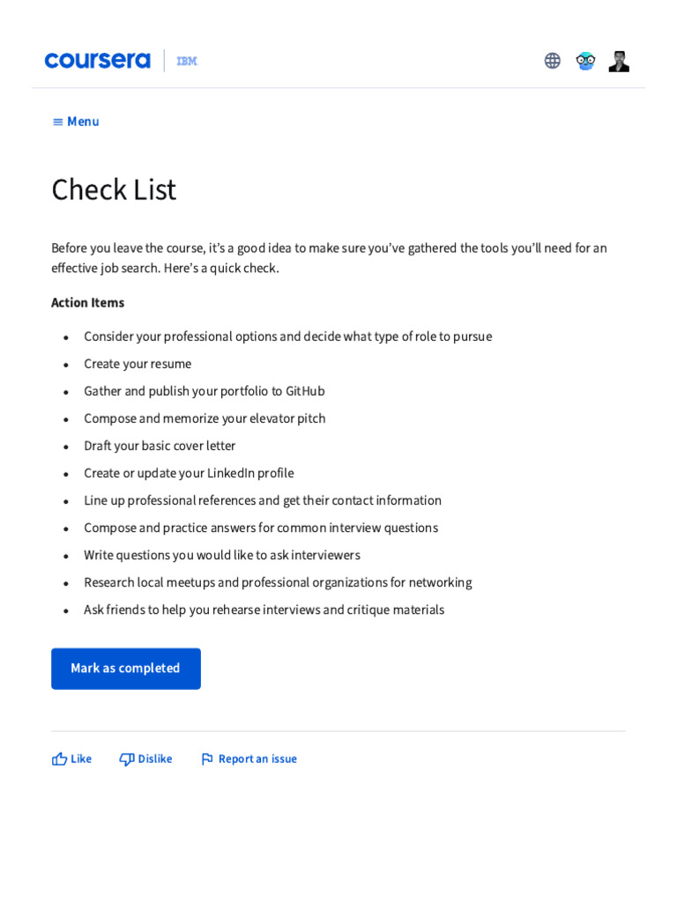Click the GitHub portfolio list item
The height and width of the screenshot is (902, 677).
205,391
